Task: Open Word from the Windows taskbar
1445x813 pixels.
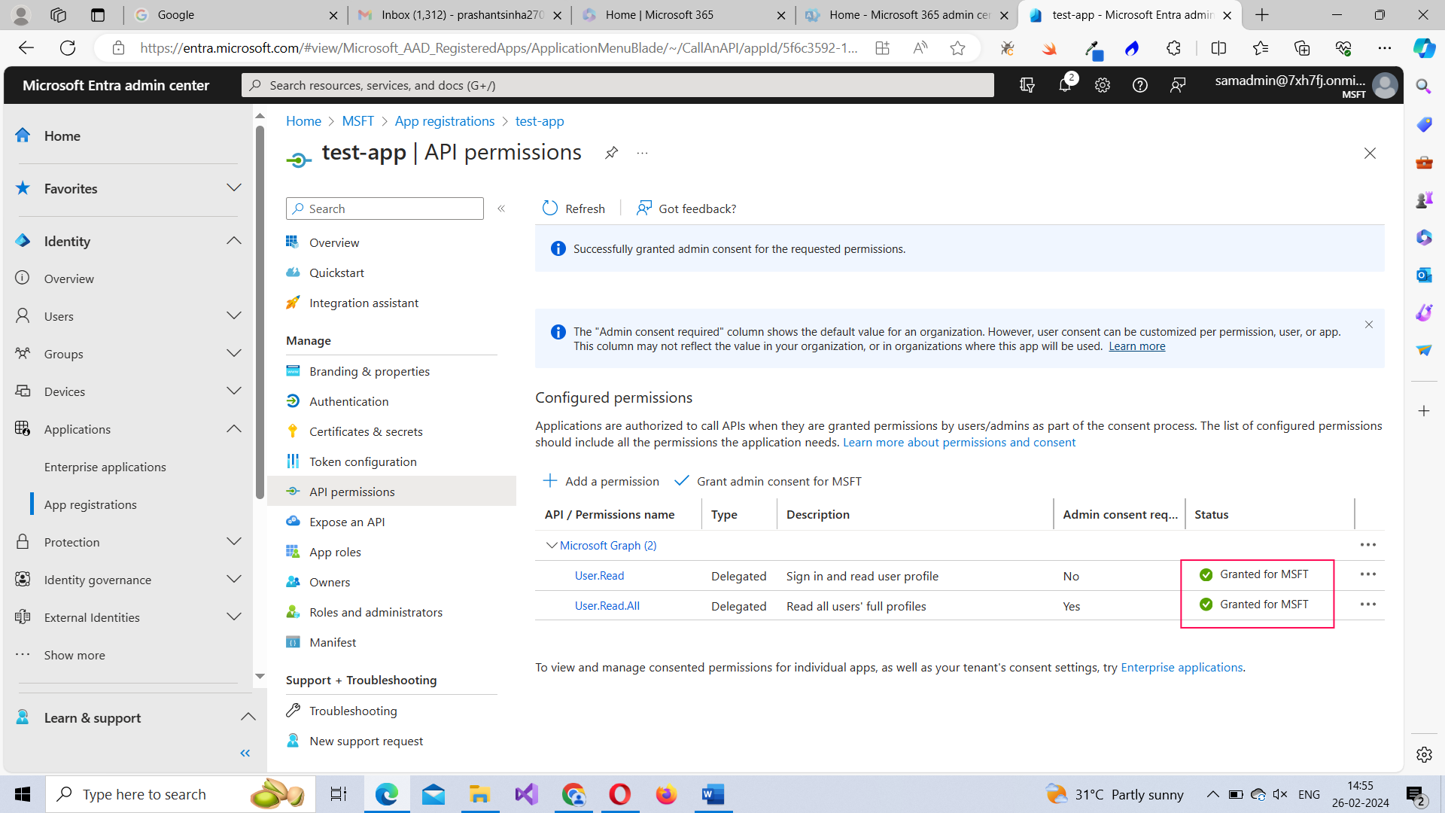Action: [713, 794]
